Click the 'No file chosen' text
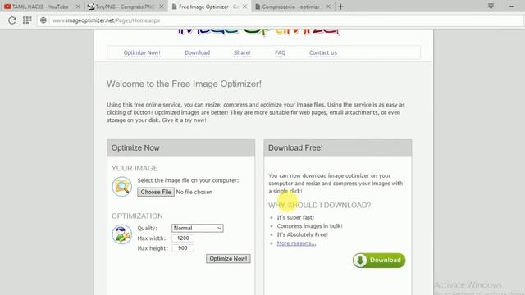 194,192
